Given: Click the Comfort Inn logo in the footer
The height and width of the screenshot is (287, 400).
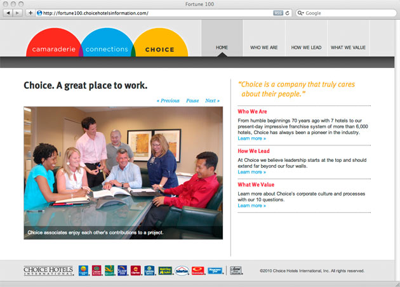Looking at the screenshot, I should (x=83, y=270).
